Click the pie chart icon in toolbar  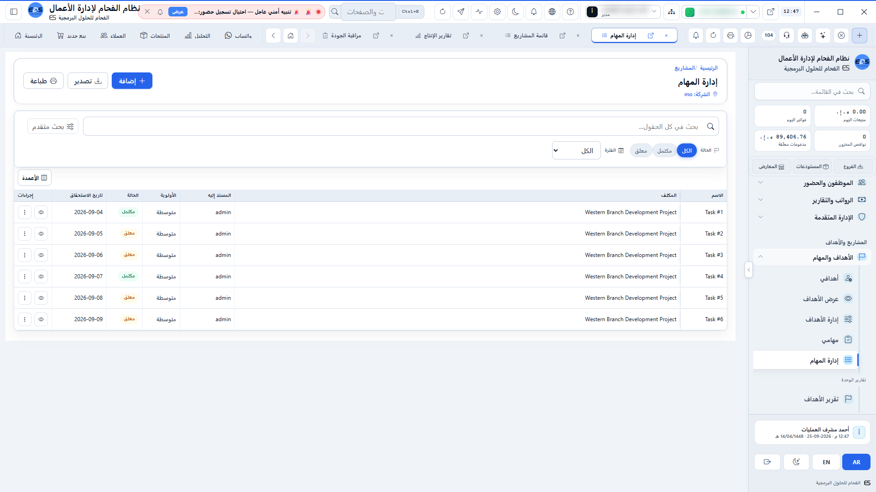[748, 36]
